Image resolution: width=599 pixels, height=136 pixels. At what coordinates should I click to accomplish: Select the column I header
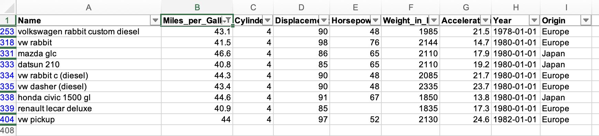coord(566,8)
